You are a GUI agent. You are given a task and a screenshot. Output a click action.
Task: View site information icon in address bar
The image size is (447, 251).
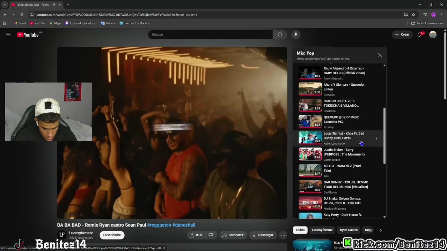point(32,15)
